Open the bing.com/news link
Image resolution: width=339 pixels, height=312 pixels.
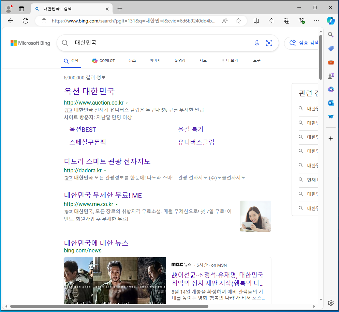tap(83, 250)
